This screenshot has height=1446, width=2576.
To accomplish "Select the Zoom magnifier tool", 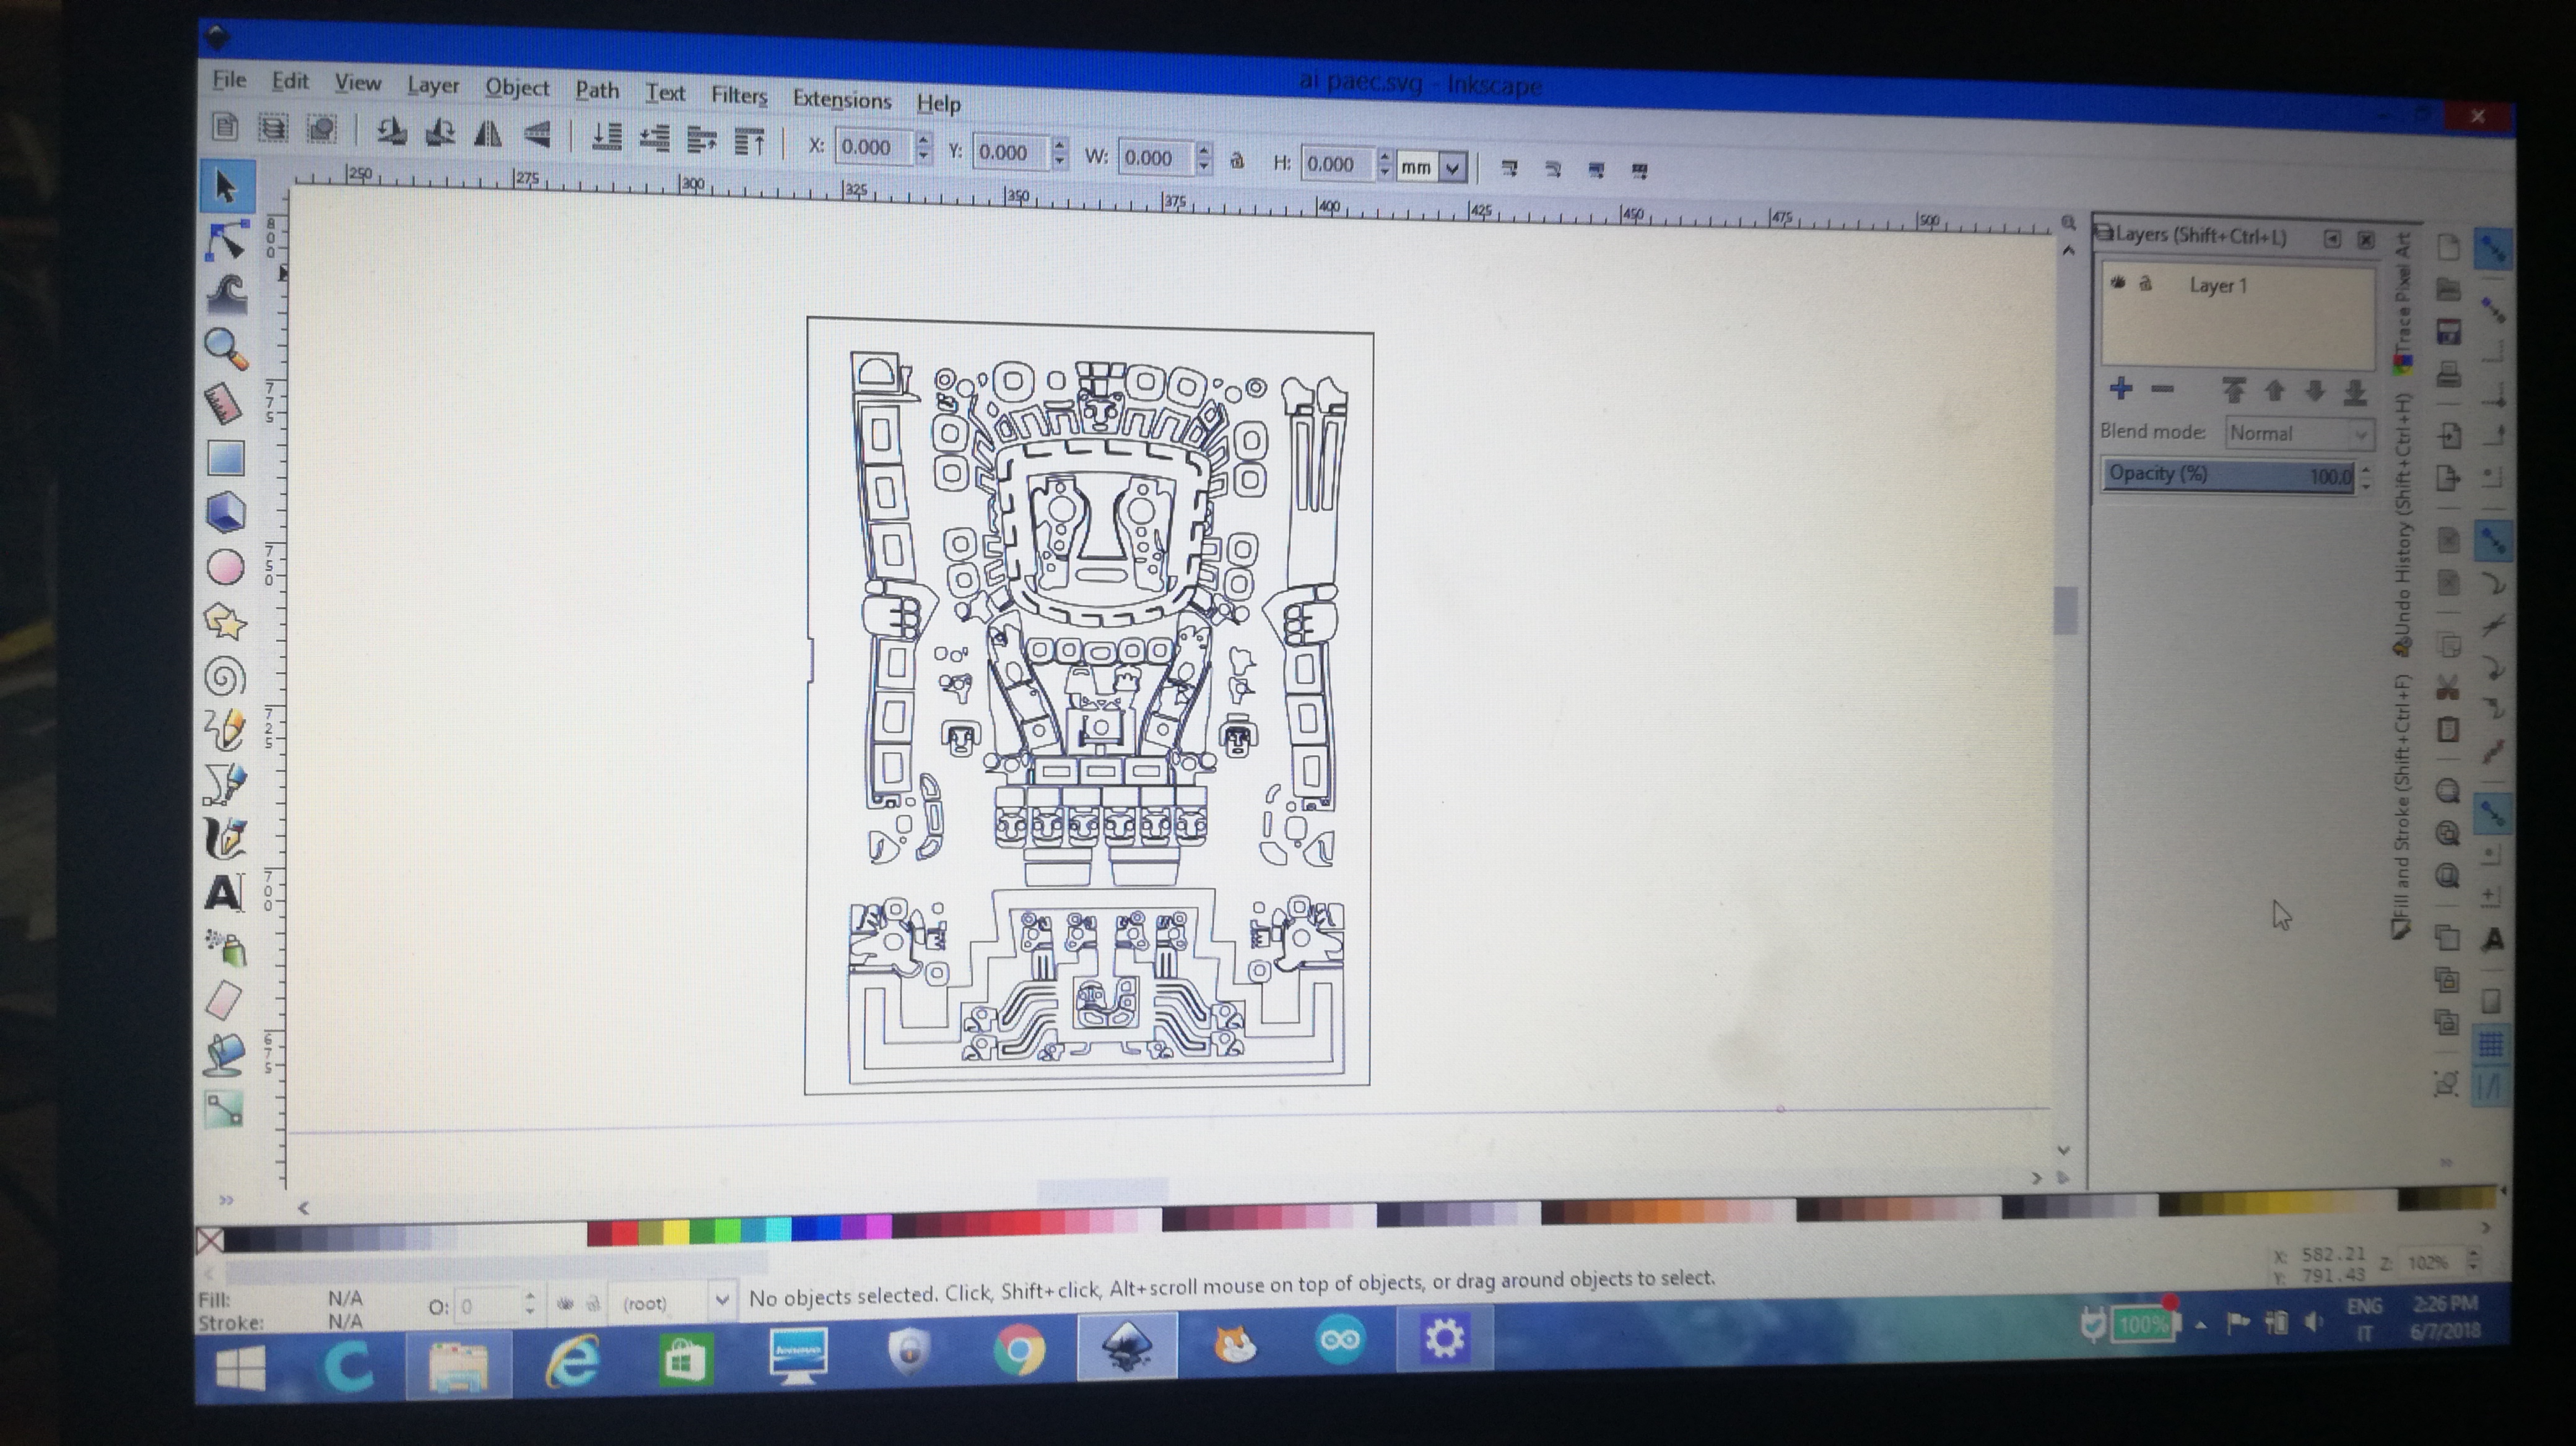I will pyautogui.click(x=226, y=348).
